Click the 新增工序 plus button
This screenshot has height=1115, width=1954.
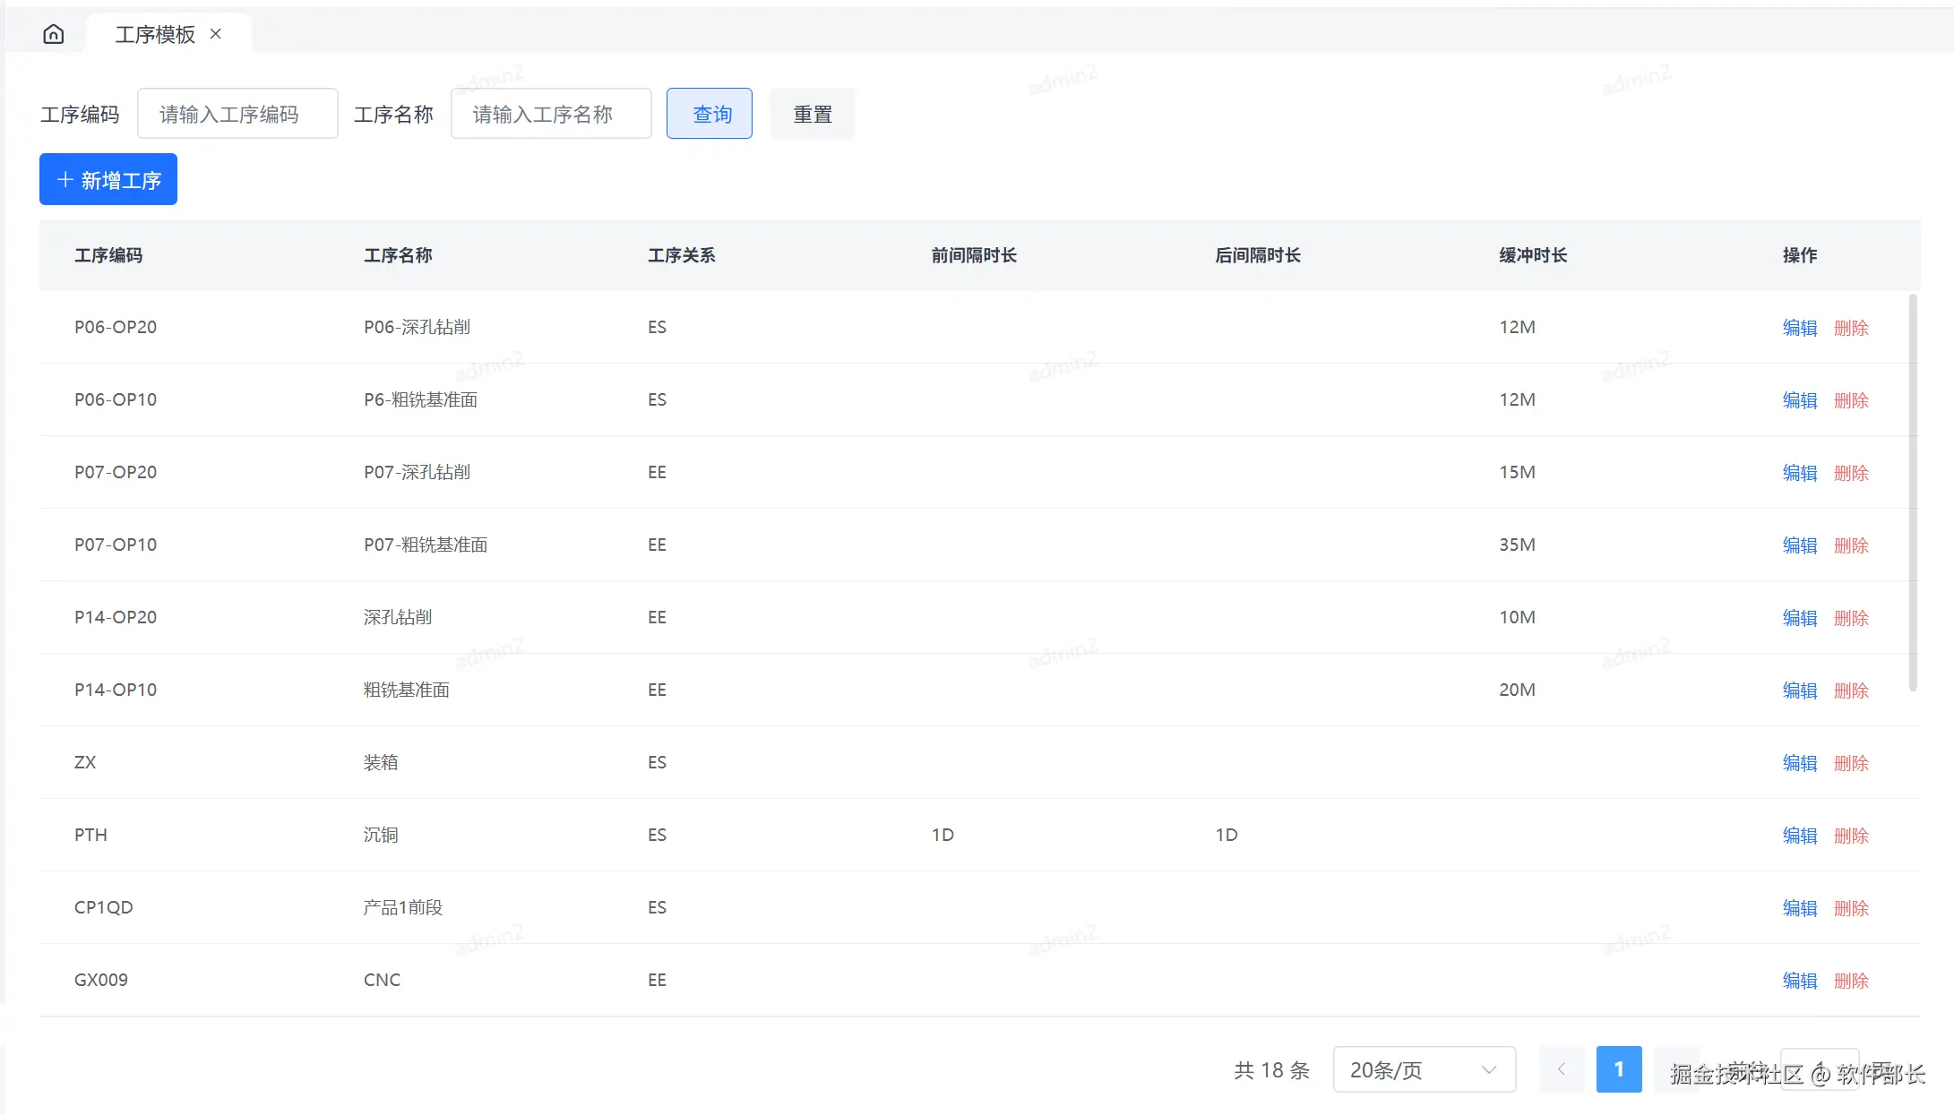click(x=108, y=180)
